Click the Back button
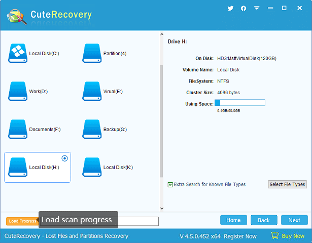This screenshot has width=312, height=243. click(x=264, y=220)
